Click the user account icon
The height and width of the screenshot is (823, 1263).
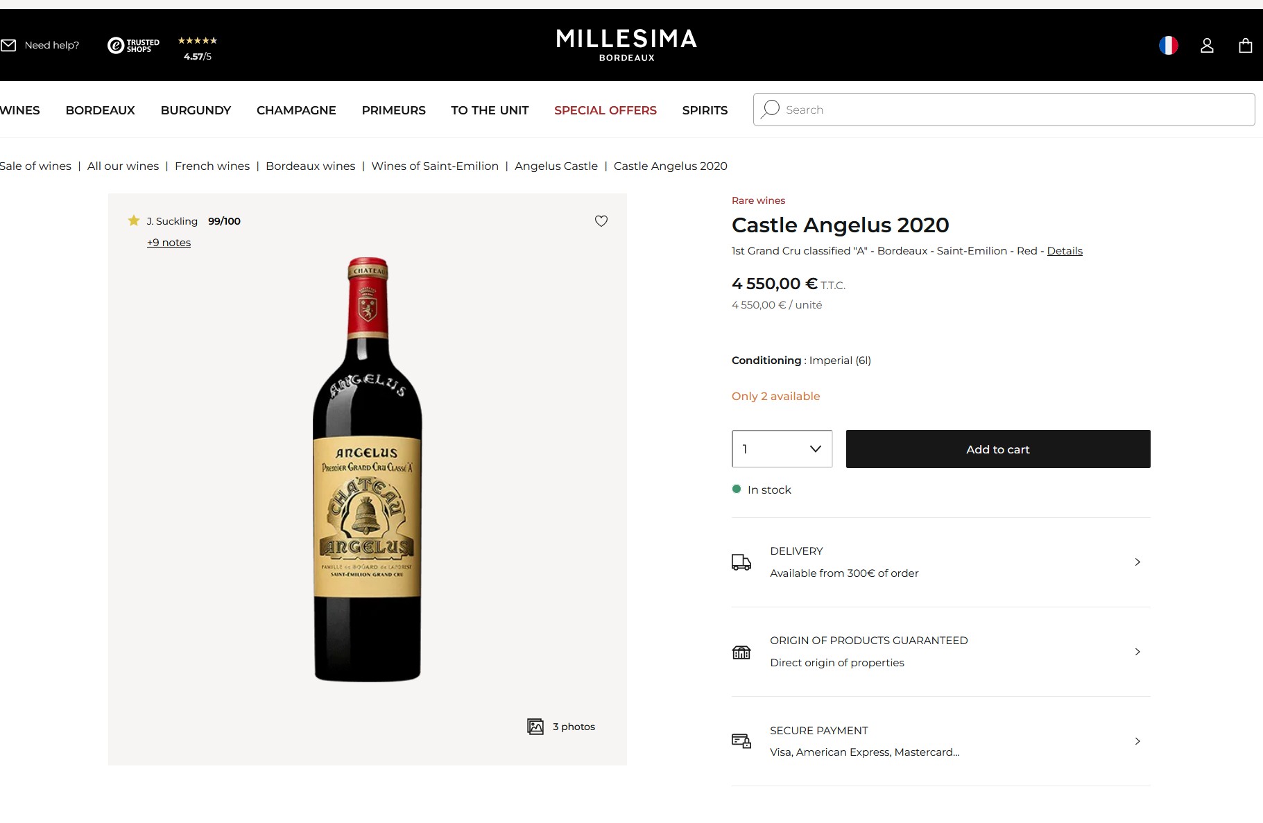click(x=1207, y=46)
